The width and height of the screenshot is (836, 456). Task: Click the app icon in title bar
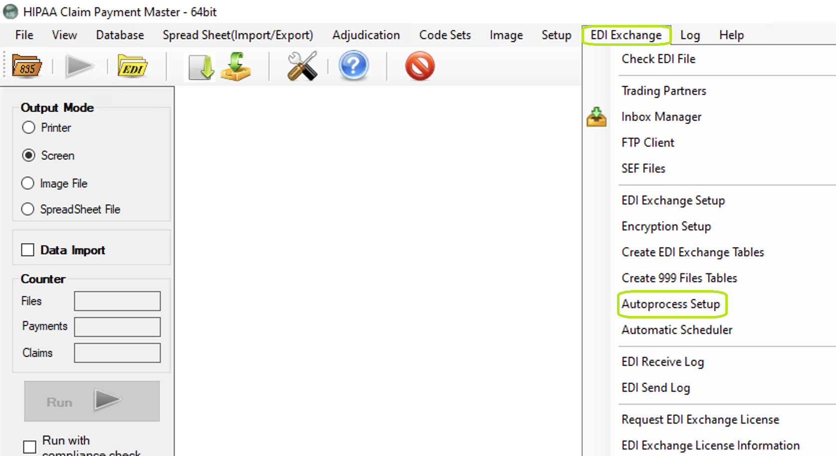pyautogui.click(x=10, y=11)
